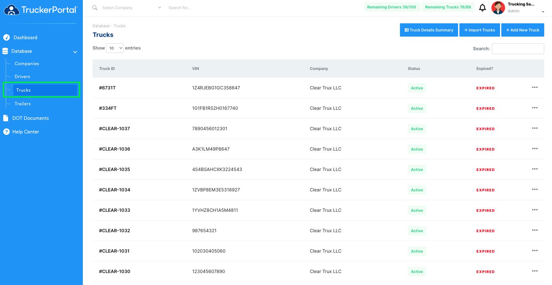Open actions menu for #CLEAR-1035
Viewport: 552px width, 285px height.
pos(535,169)
